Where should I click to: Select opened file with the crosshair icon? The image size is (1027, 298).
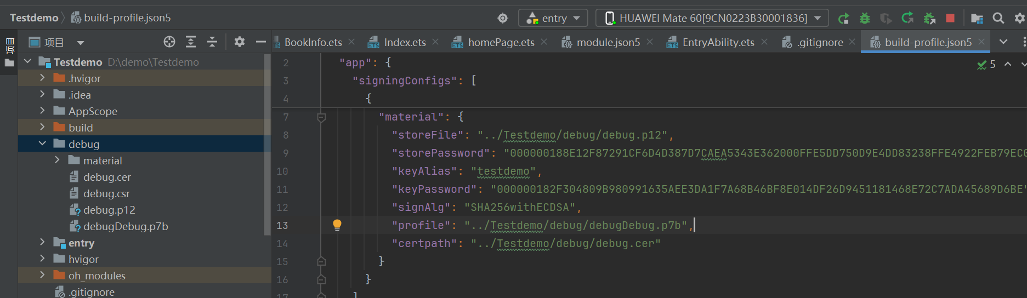pyautogui.click(x=169, y=42)
